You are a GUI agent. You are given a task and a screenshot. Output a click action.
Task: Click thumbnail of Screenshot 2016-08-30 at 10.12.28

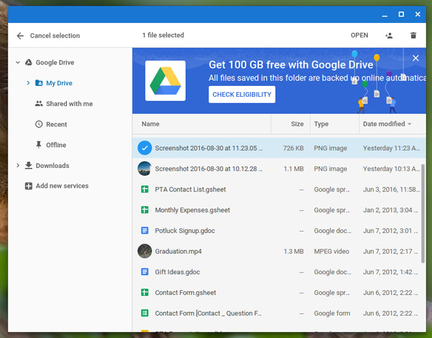tap(144, 169)
